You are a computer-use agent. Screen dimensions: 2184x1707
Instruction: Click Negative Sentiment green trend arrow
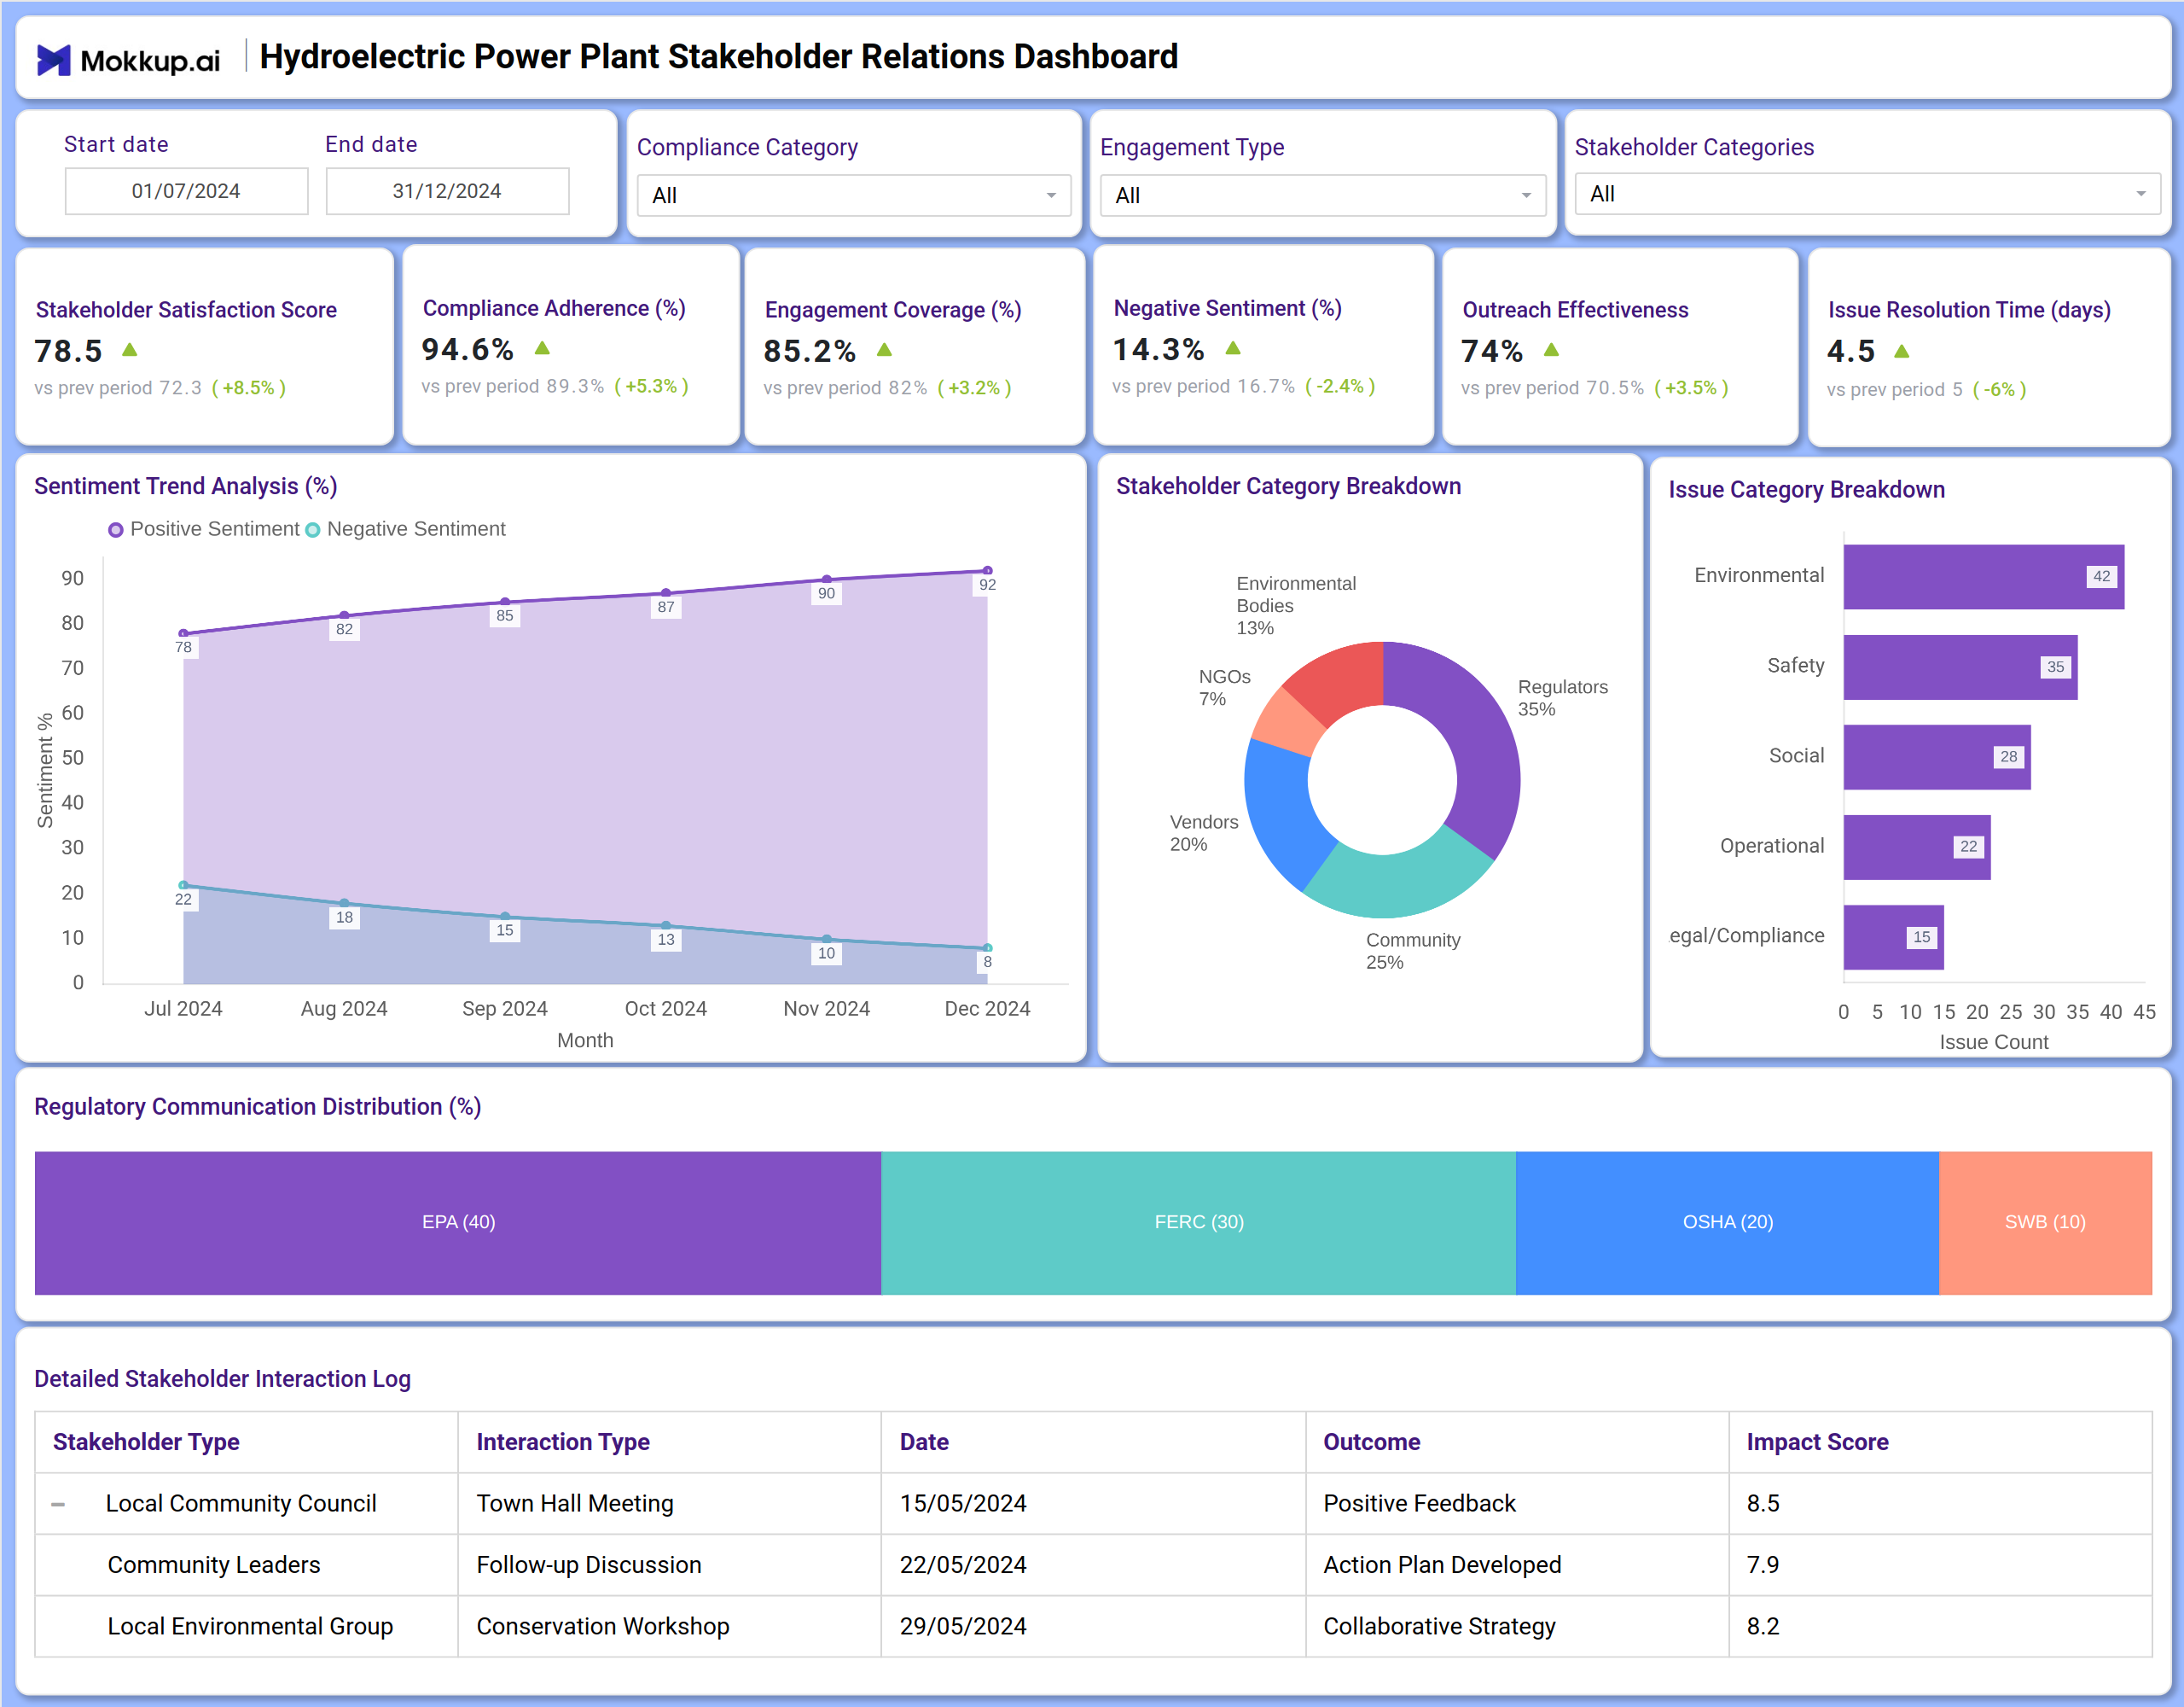click(x=1232, y=348)
